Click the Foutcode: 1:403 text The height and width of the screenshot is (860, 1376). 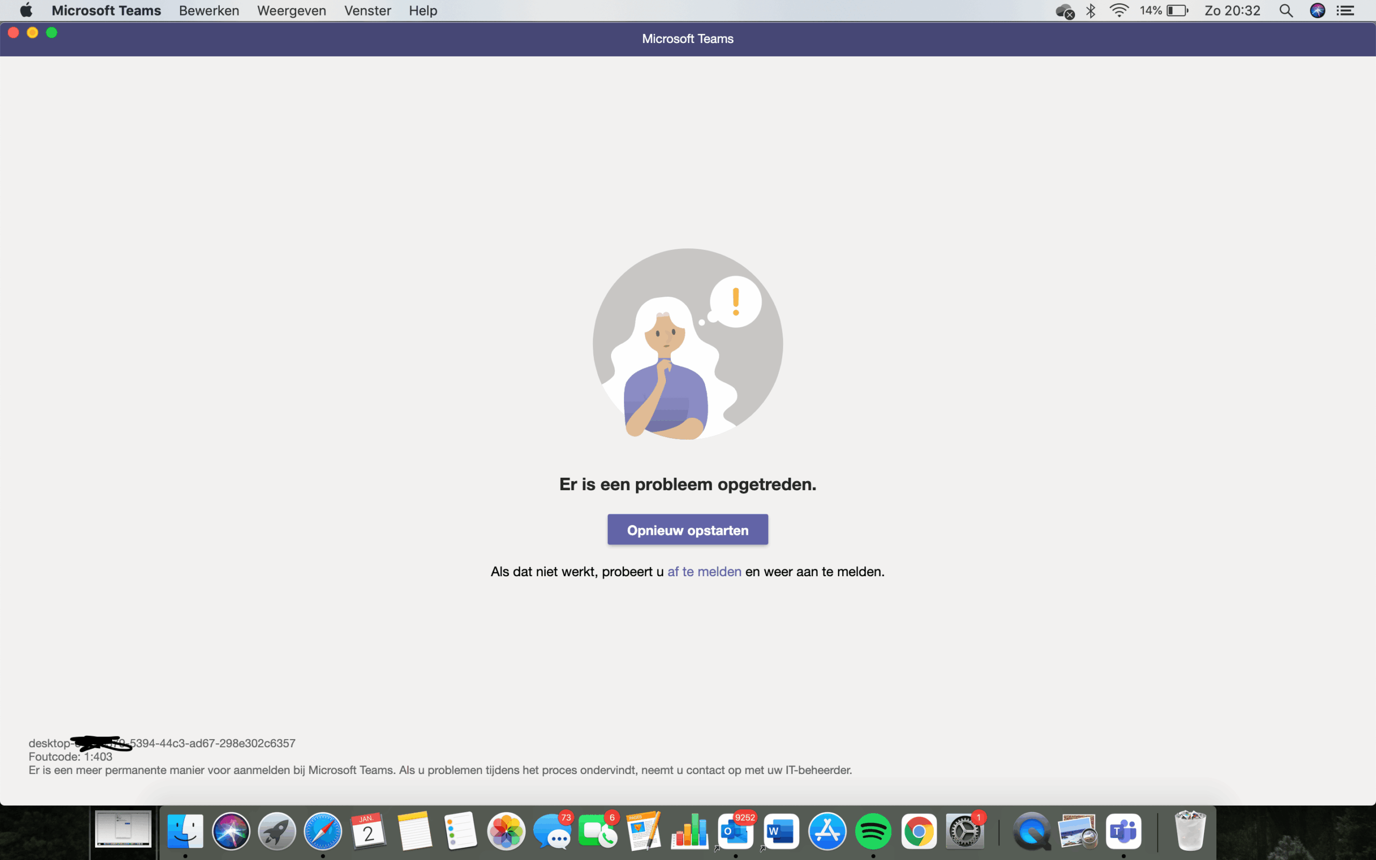click(70, 756)
